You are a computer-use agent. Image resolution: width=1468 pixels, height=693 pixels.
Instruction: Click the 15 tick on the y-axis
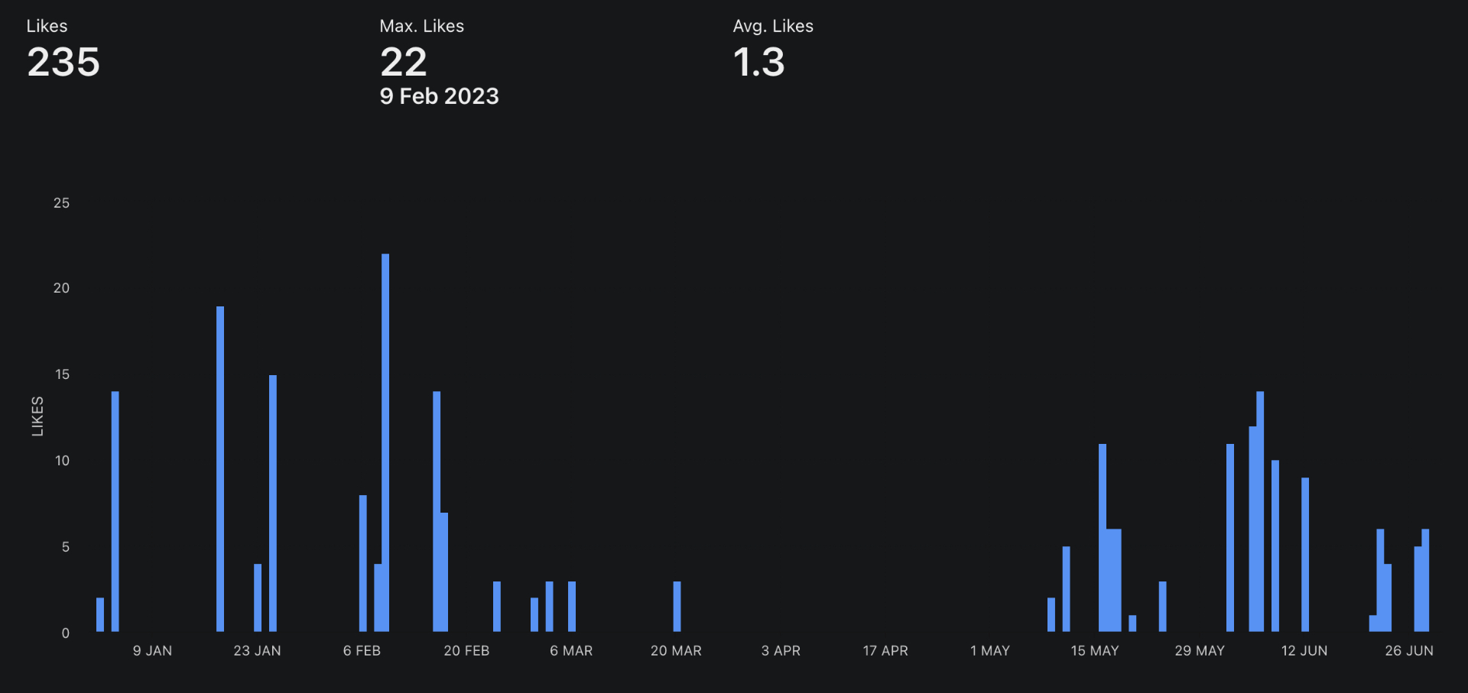point(62,374)
